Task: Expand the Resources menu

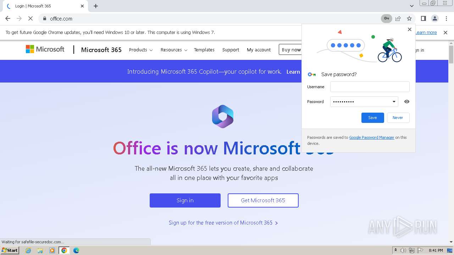Action: pyautogui.click(x=174, y=50)
